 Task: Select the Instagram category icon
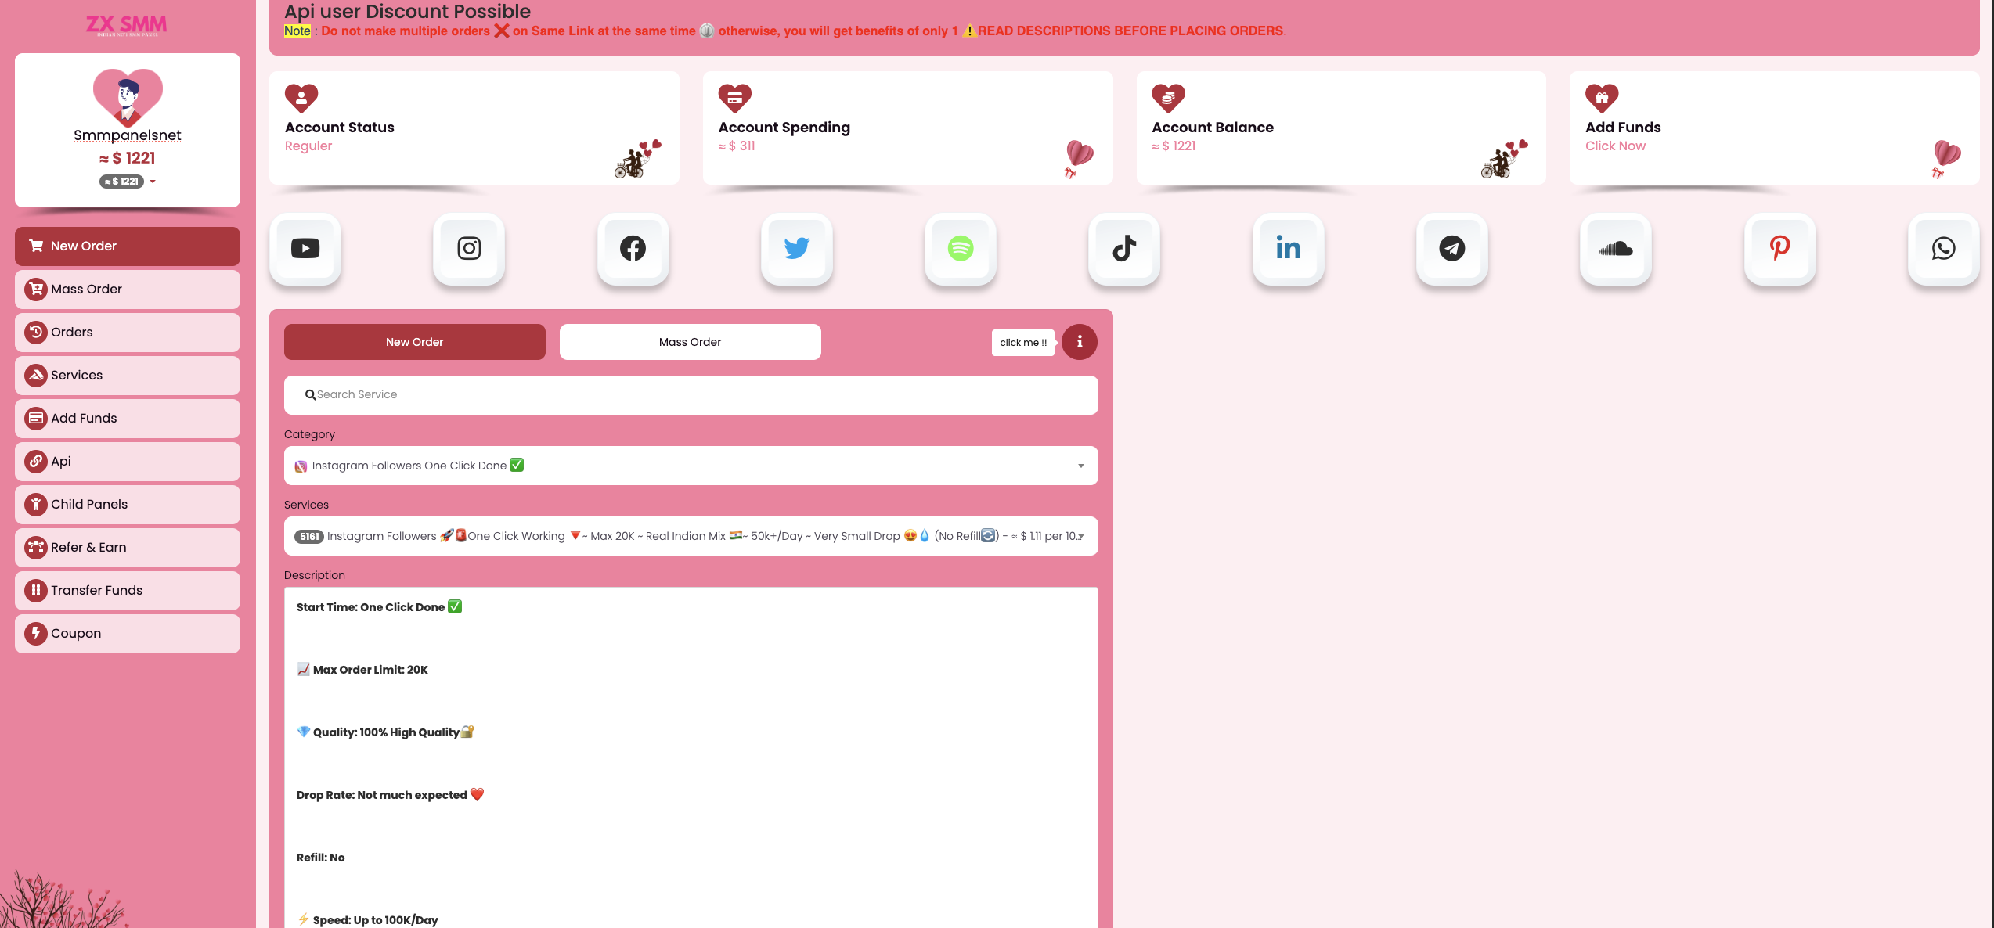pyautogui.click(x=469, y=249)
